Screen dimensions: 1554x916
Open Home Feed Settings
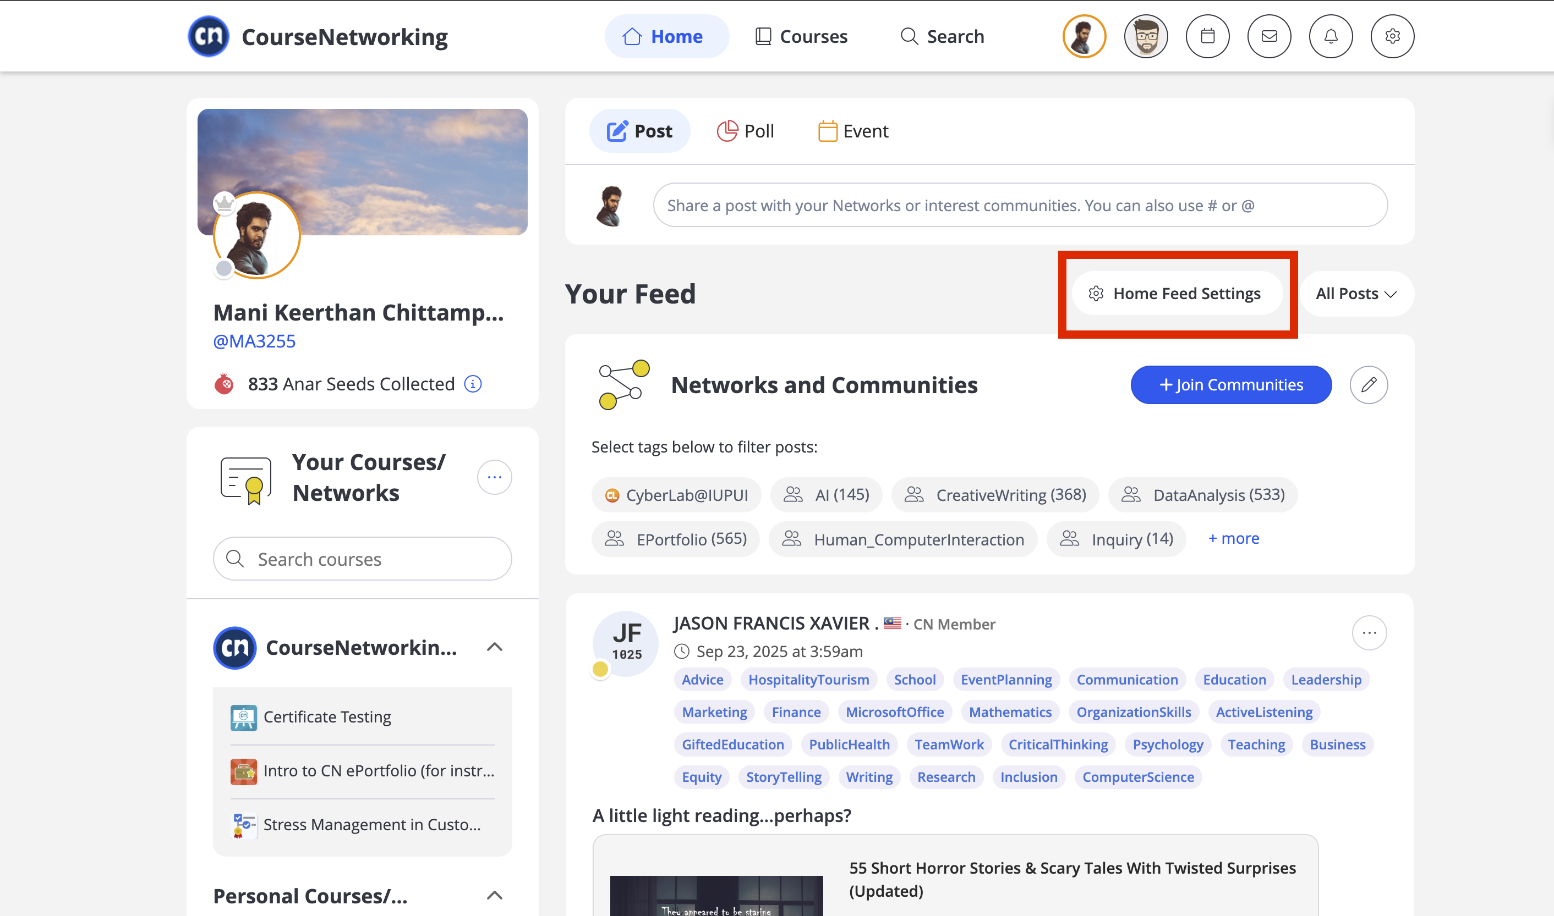pos(1177,294)
